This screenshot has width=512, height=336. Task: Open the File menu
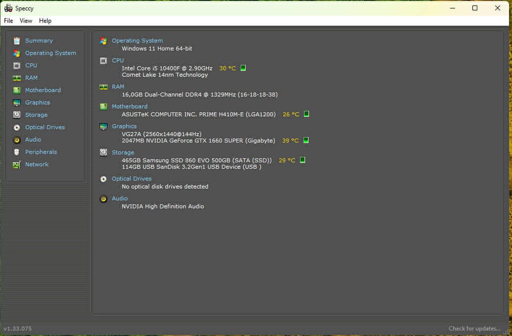coord(9,21)
